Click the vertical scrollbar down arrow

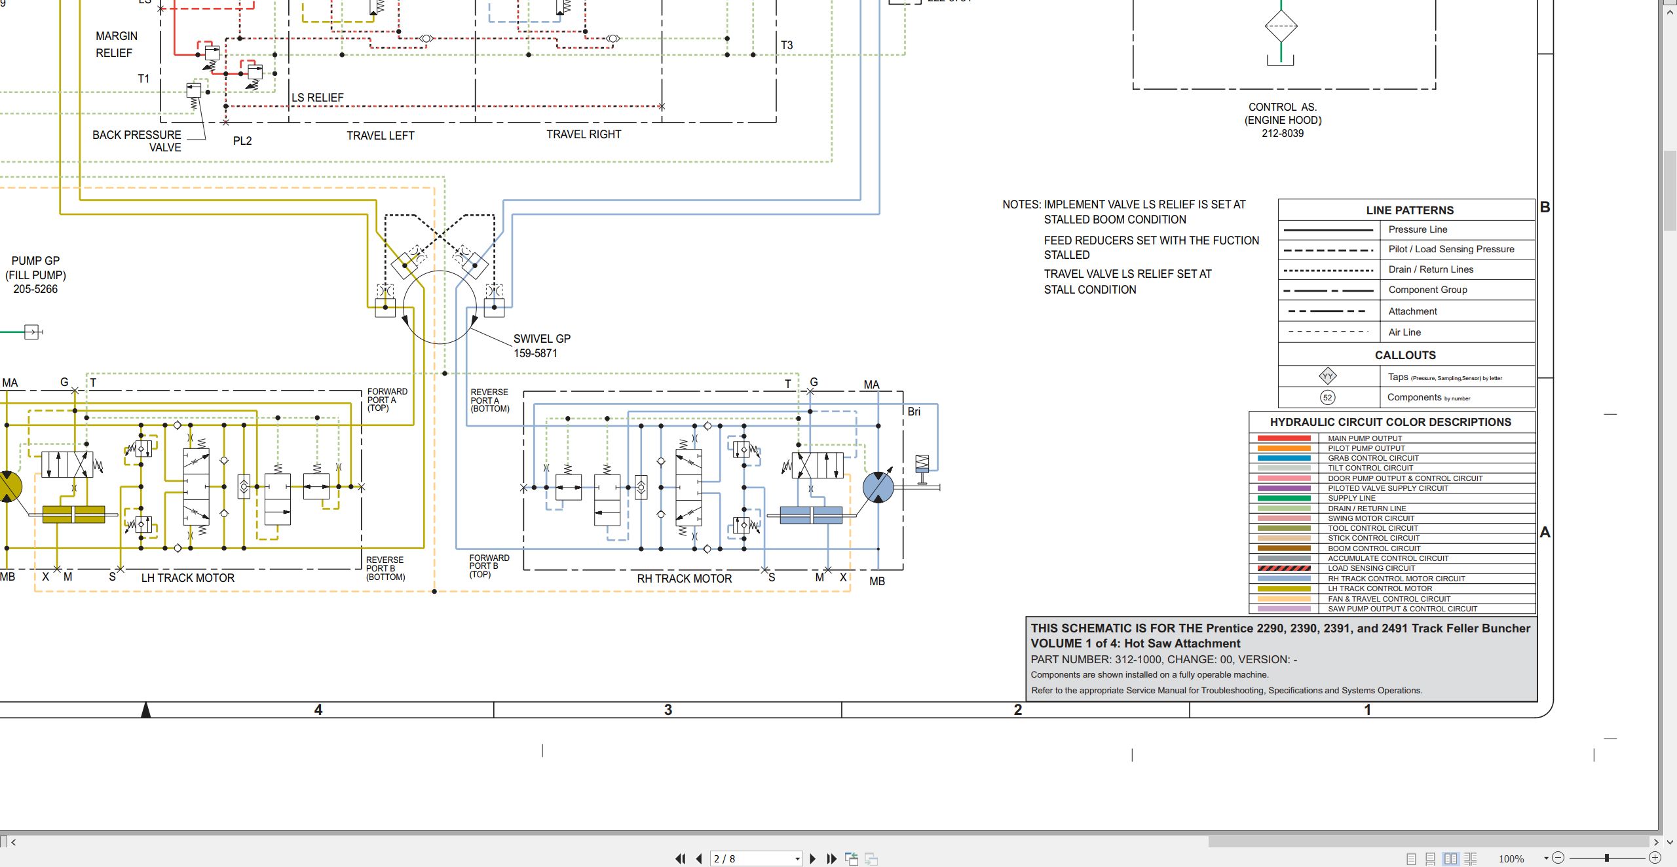[x=1670, y=842]
